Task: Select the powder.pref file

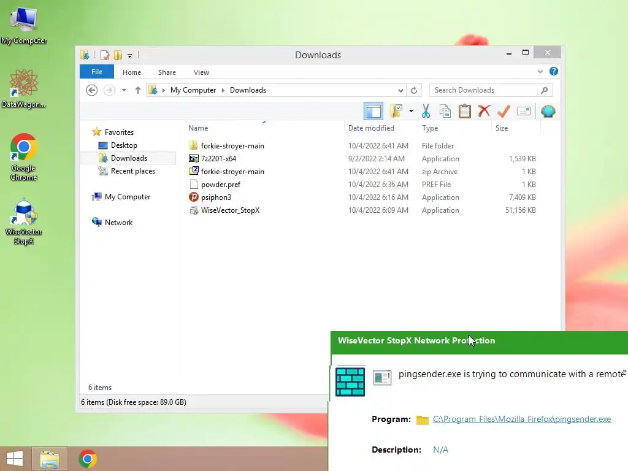Action: 221,184
